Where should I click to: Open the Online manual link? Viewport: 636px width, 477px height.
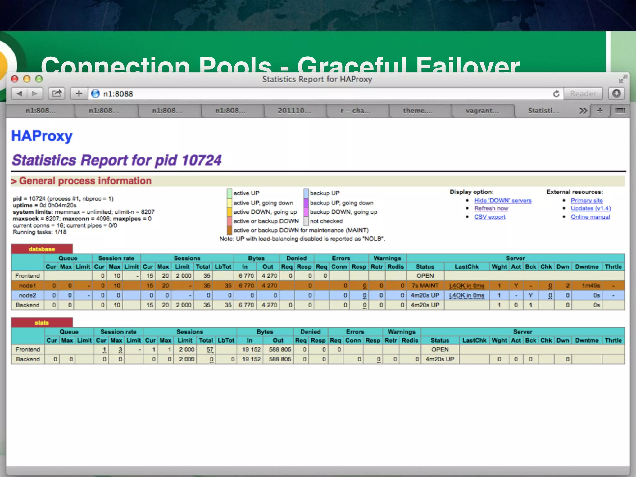pyautogui.click(x=590, y=217)
